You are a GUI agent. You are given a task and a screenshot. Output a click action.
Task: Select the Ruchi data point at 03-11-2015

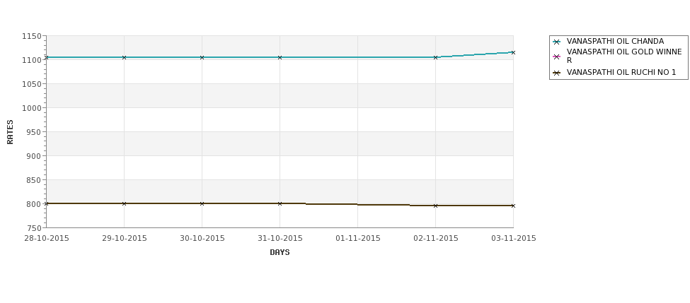click(513, 206)
